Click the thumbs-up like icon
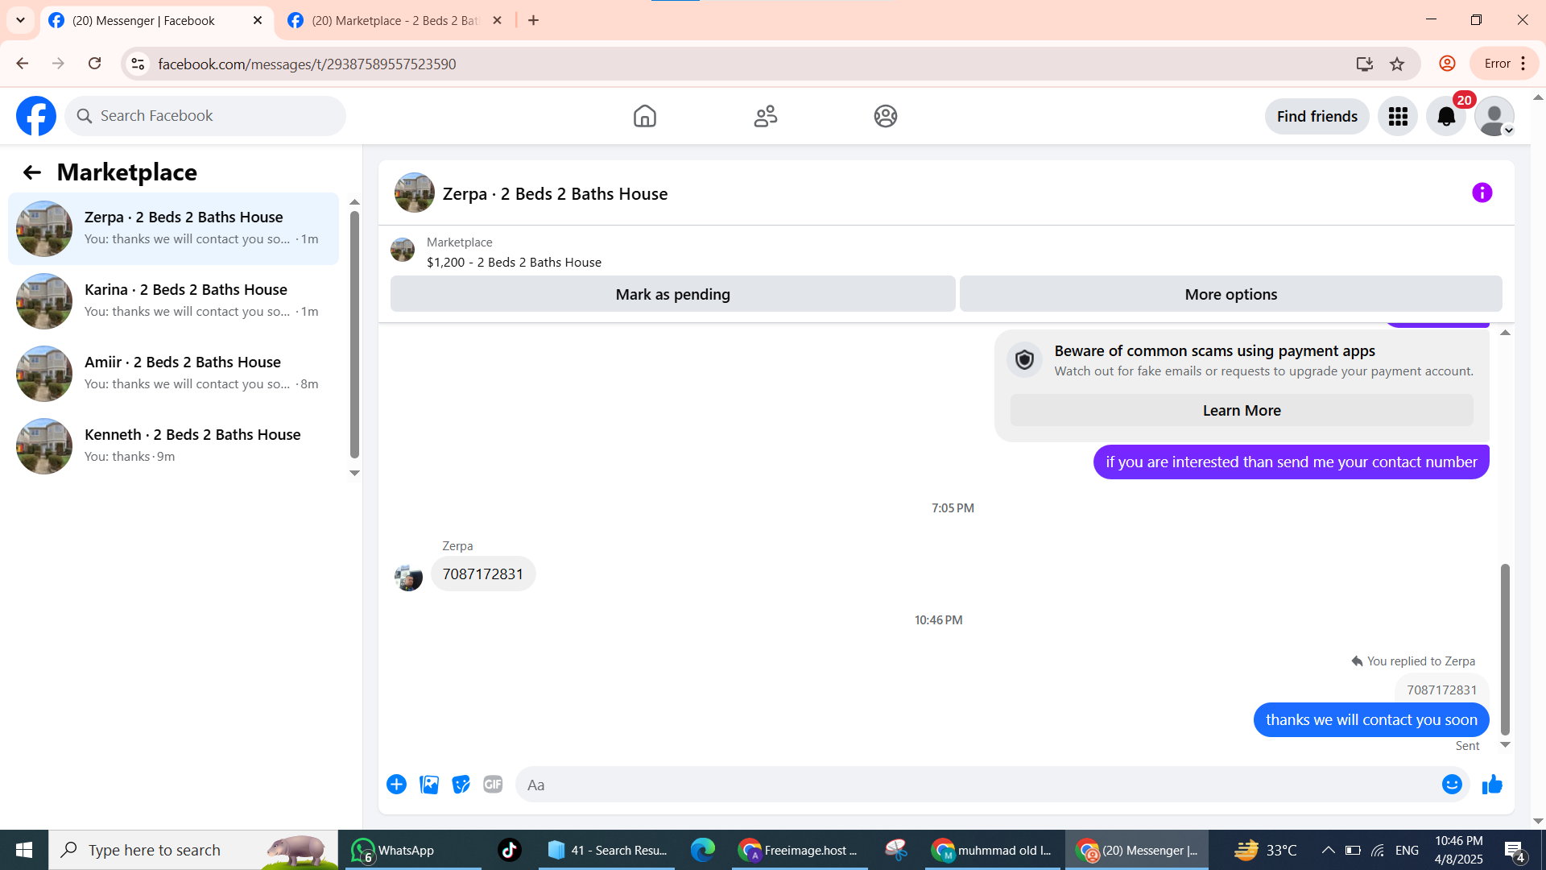 (1492, 785)
